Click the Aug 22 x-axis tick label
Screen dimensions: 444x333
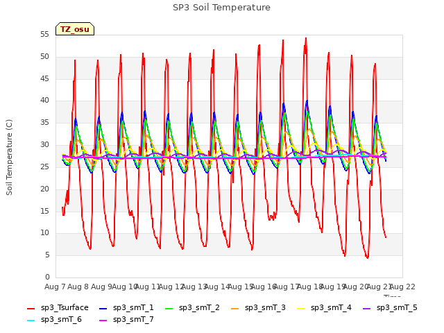click(402, 287)
